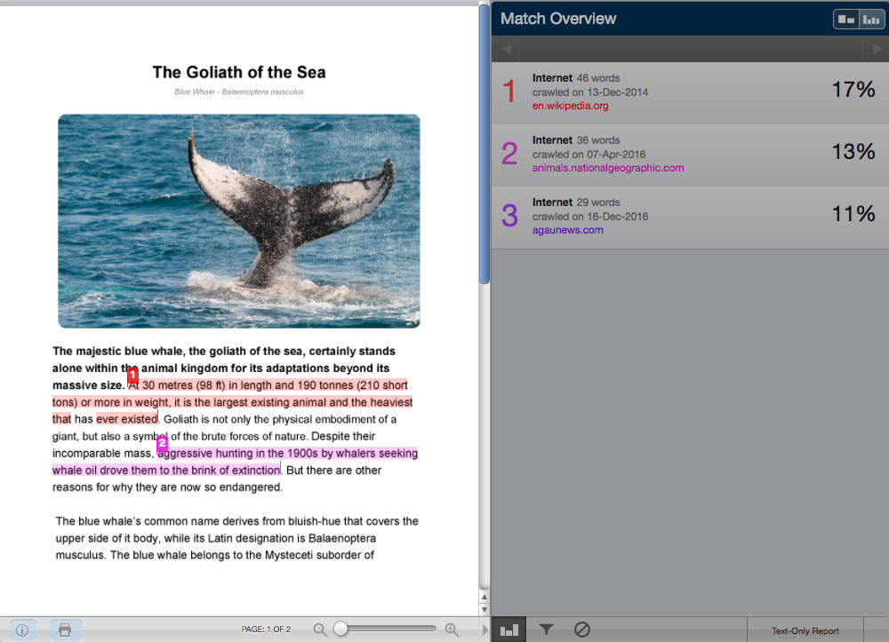
Task: Click red match marker 1 in document
Action: click(x=132, y=375)
